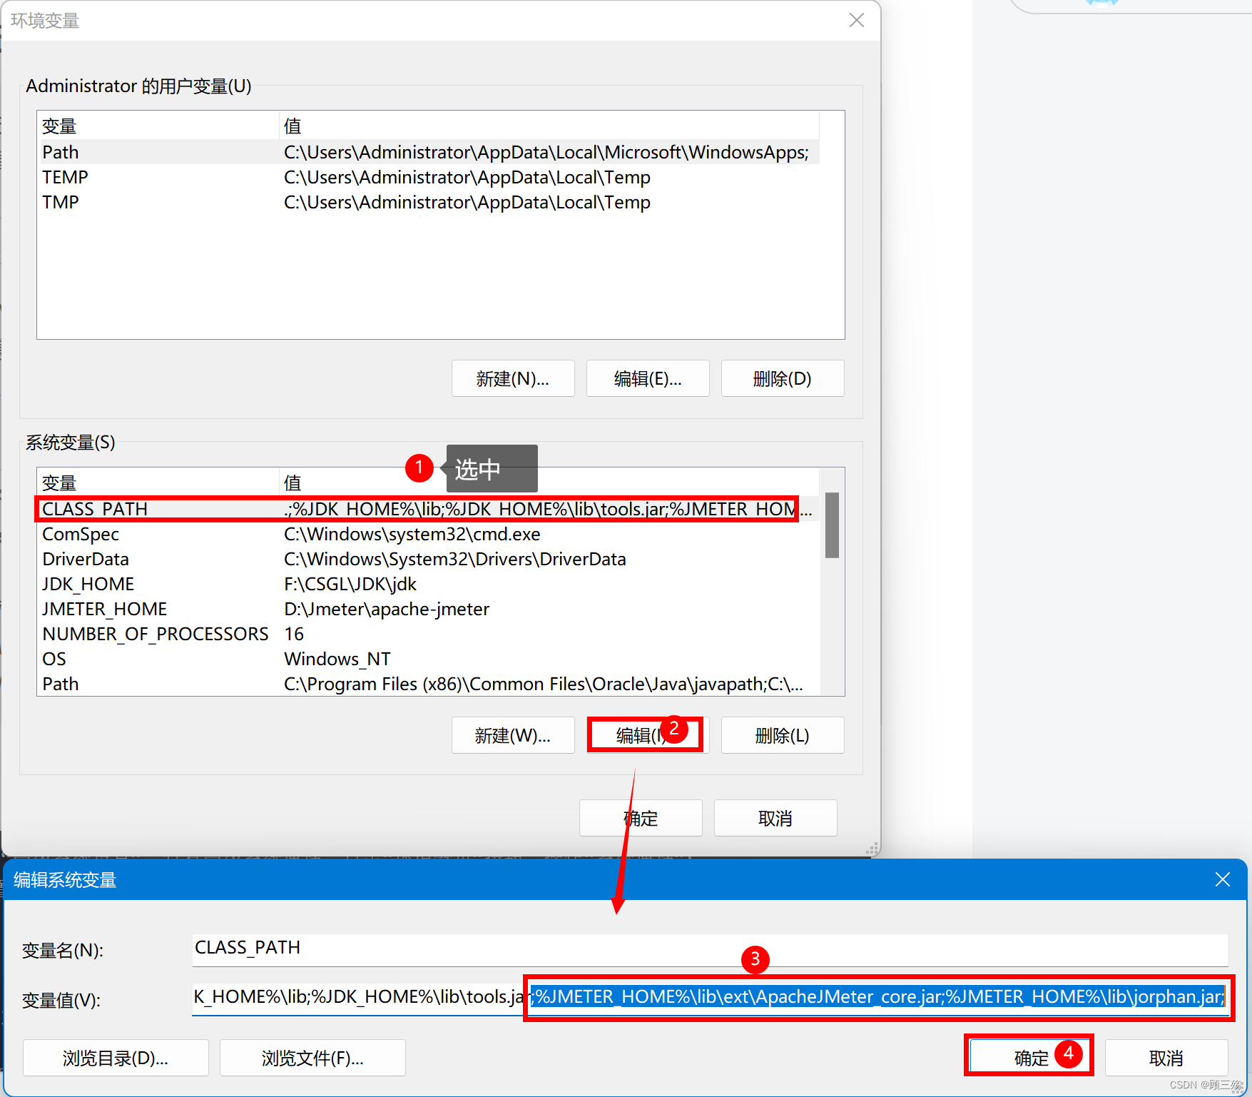Select the TMP user variable row
The height and width of the screenshot is (1097, 1252).
pos(428,202)
